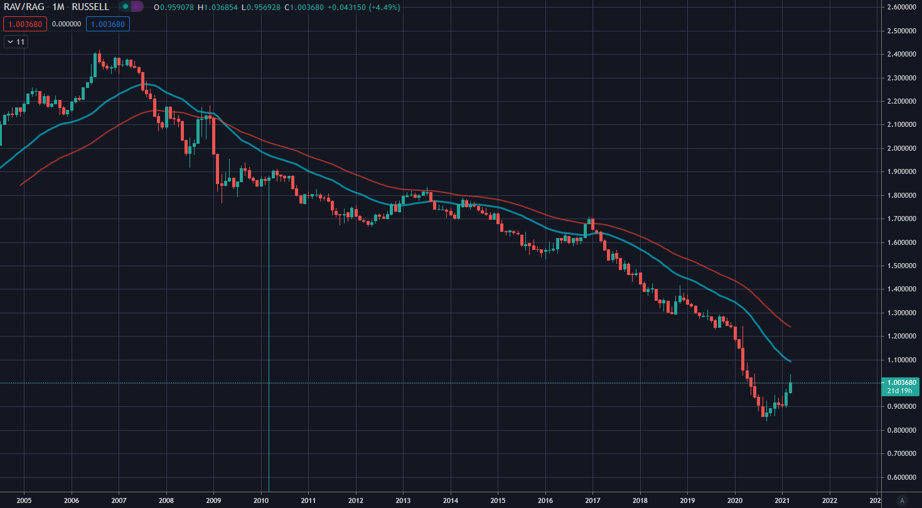Click the 0.600000 level on price scale

pyautogui.click(x=899, y=477)
